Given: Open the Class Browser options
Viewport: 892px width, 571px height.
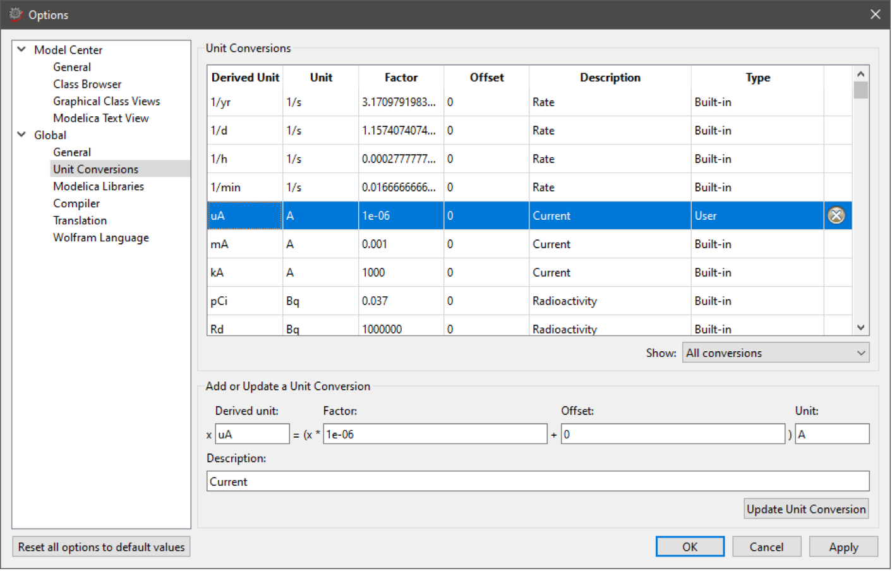Looking at the screenshot, I should (87, 84).
